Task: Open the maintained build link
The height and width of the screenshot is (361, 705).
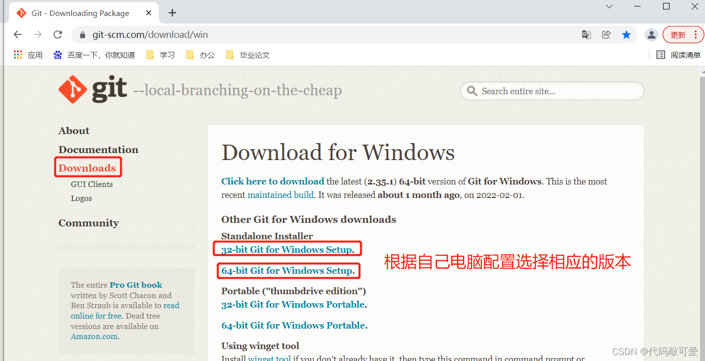Action: click(281, 195)
